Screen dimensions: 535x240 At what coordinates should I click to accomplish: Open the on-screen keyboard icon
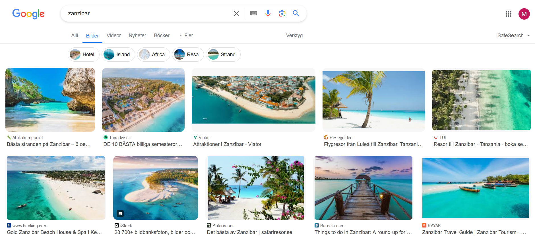(253, 14)
